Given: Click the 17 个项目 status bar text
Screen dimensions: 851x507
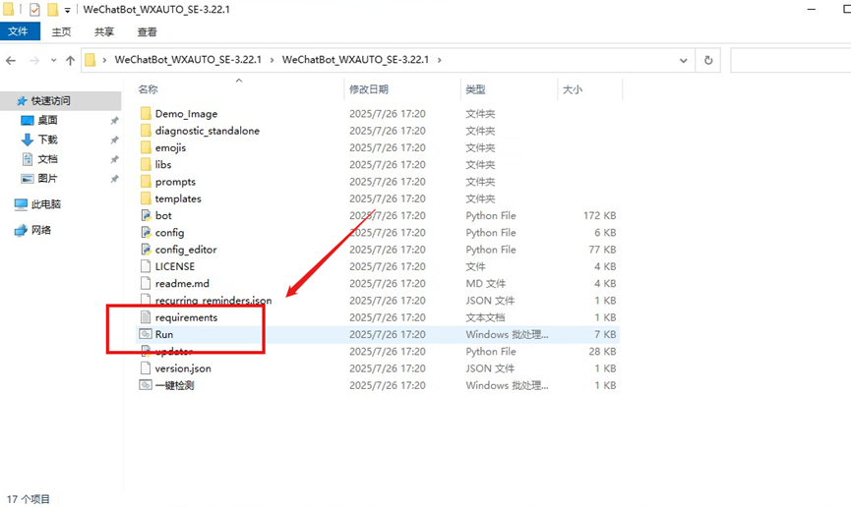Looking at the screenshot, I should tap(29, 499).
